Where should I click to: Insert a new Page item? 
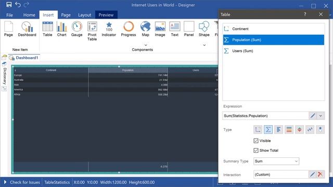click(8, 29)
